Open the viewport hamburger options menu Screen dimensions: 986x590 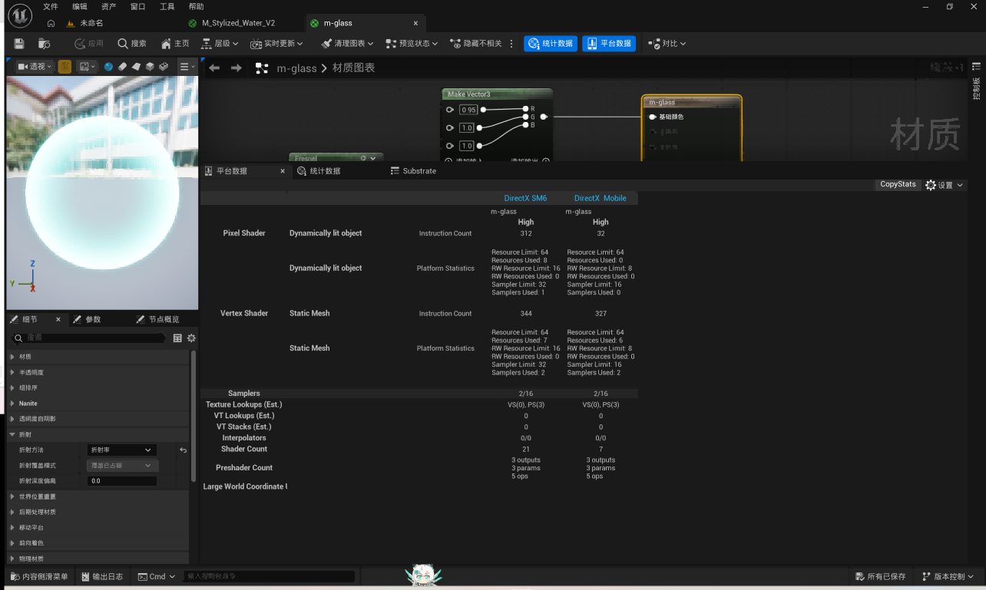point(187,67)
